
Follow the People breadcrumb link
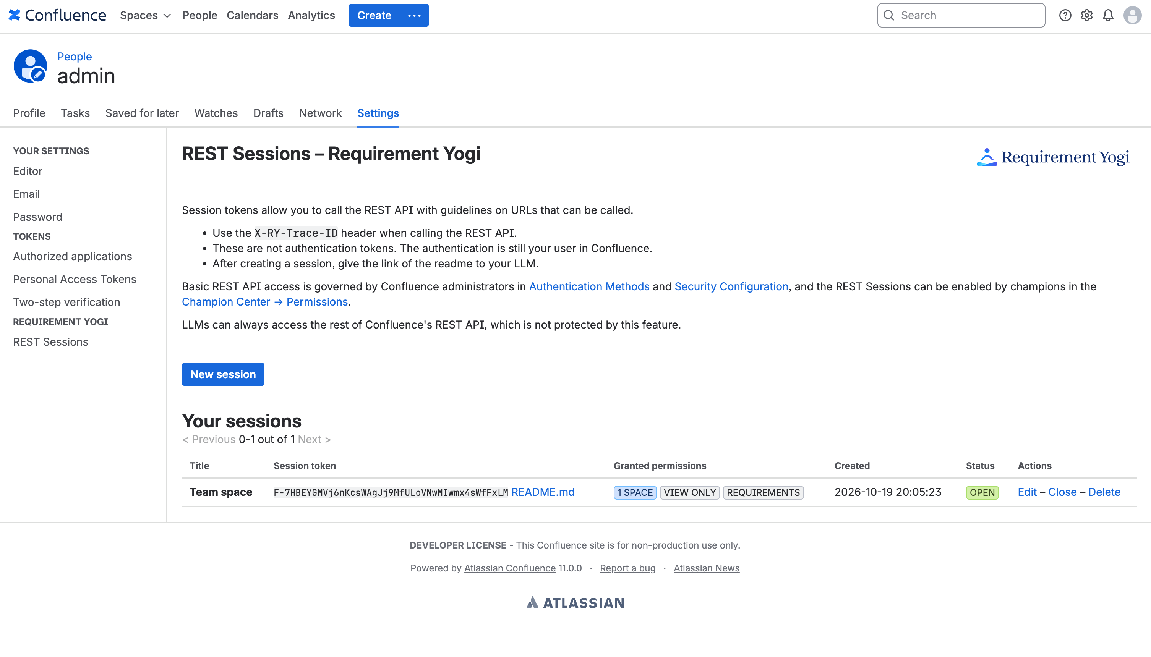[x=75, y=57]
